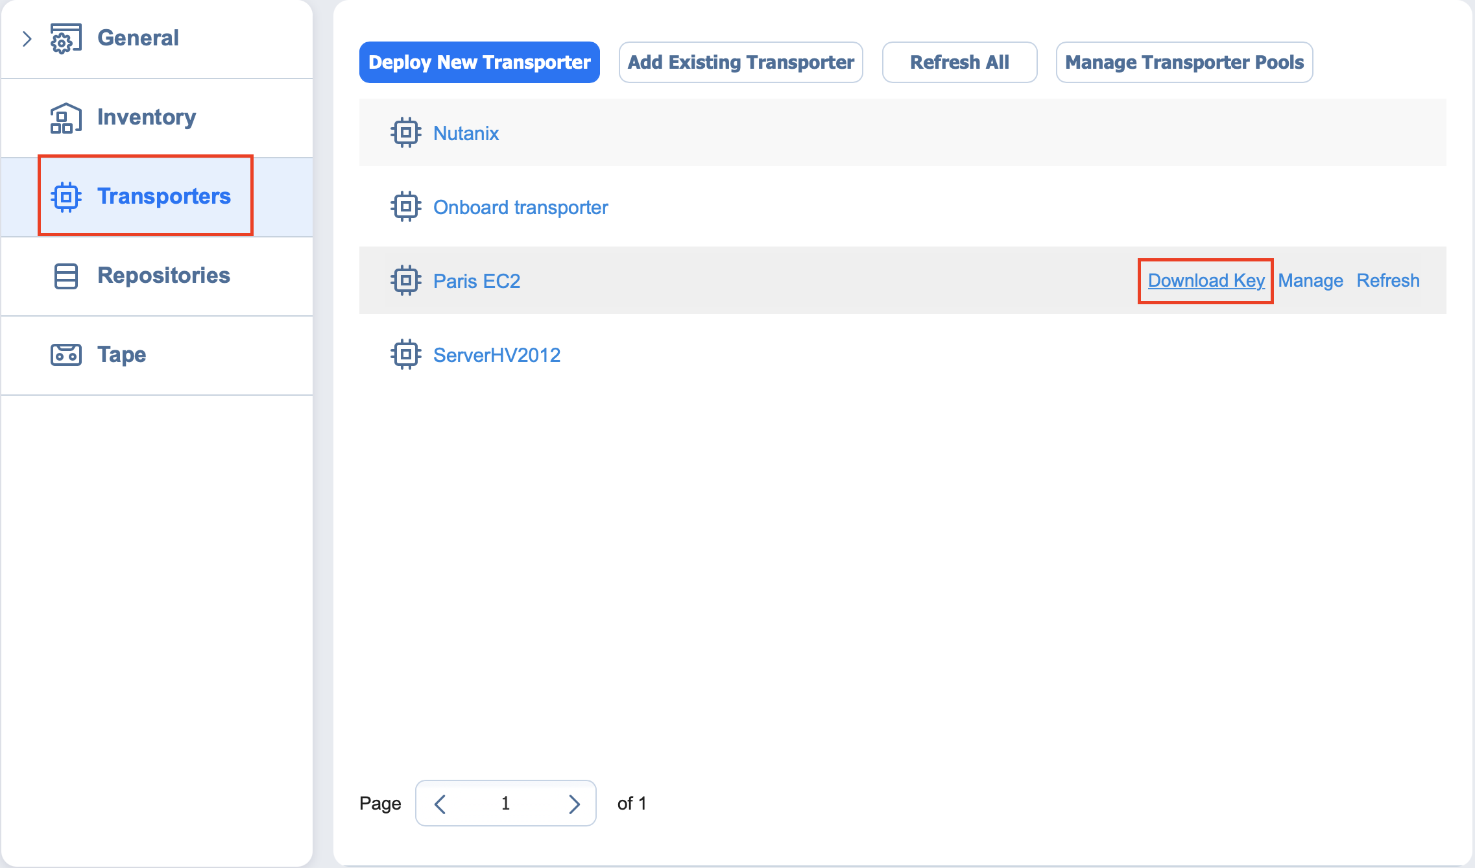Screen dimensions: 1475x868
Task: Go to previous page arrow
Action: tap(440, 804)
